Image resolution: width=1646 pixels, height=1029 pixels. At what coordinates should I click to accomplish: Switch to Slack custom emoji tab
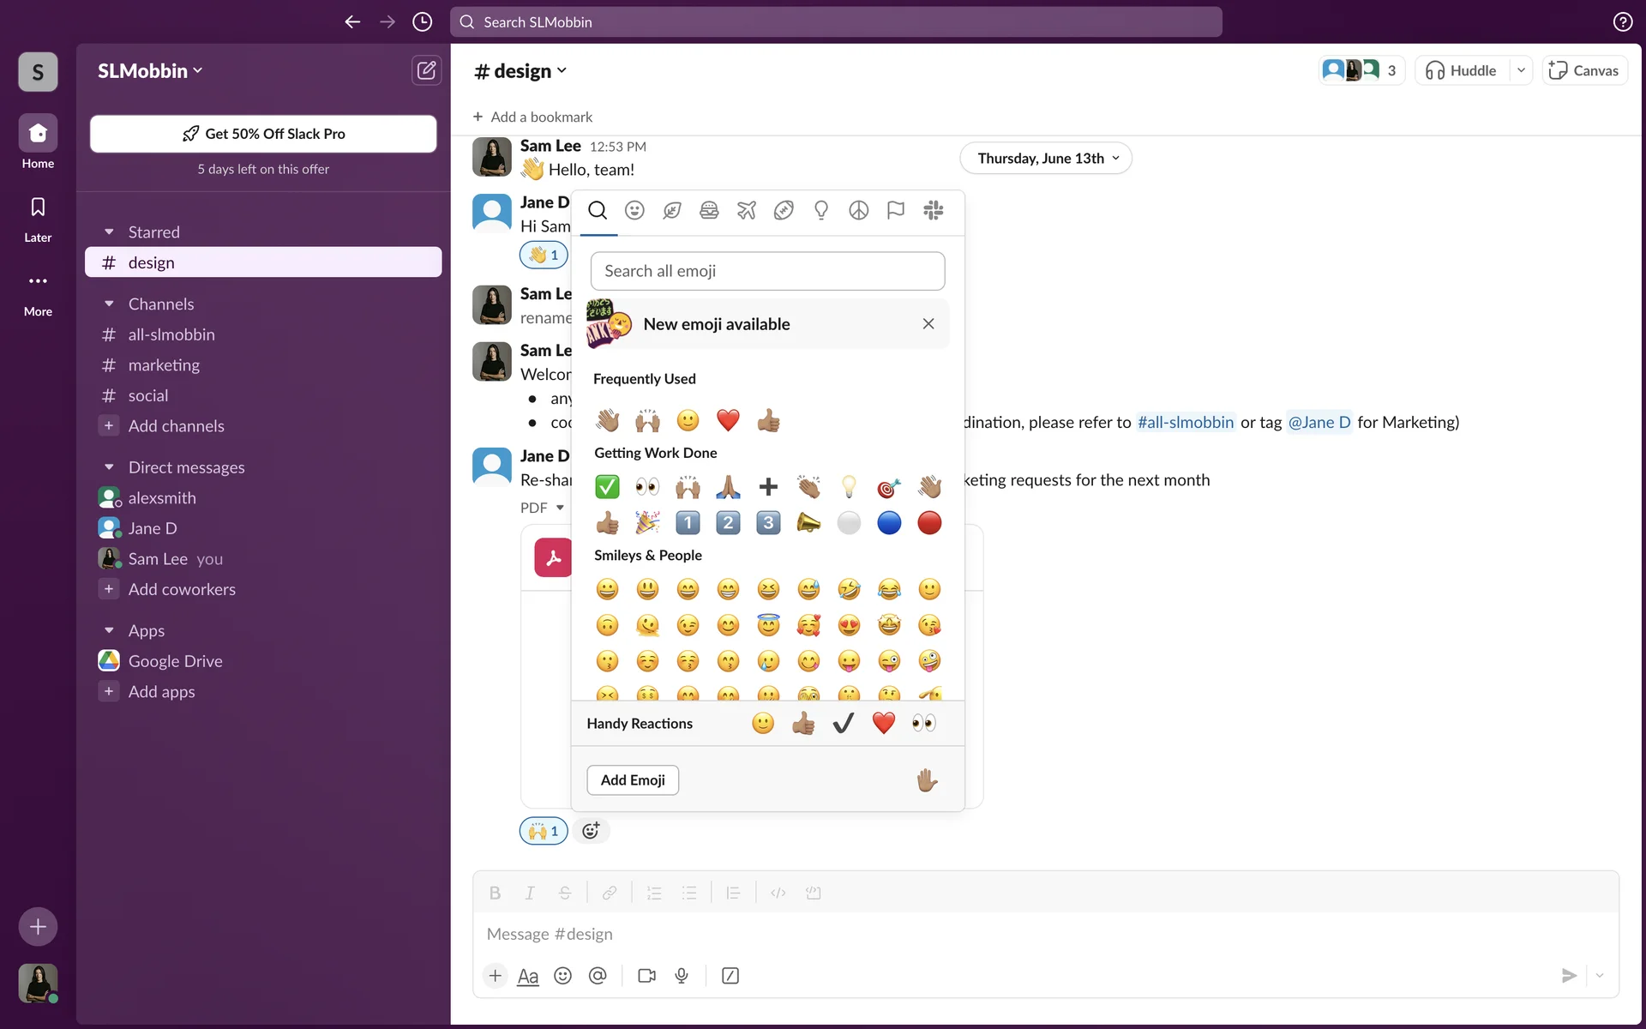pyautogui.click(x=933, y=210)
